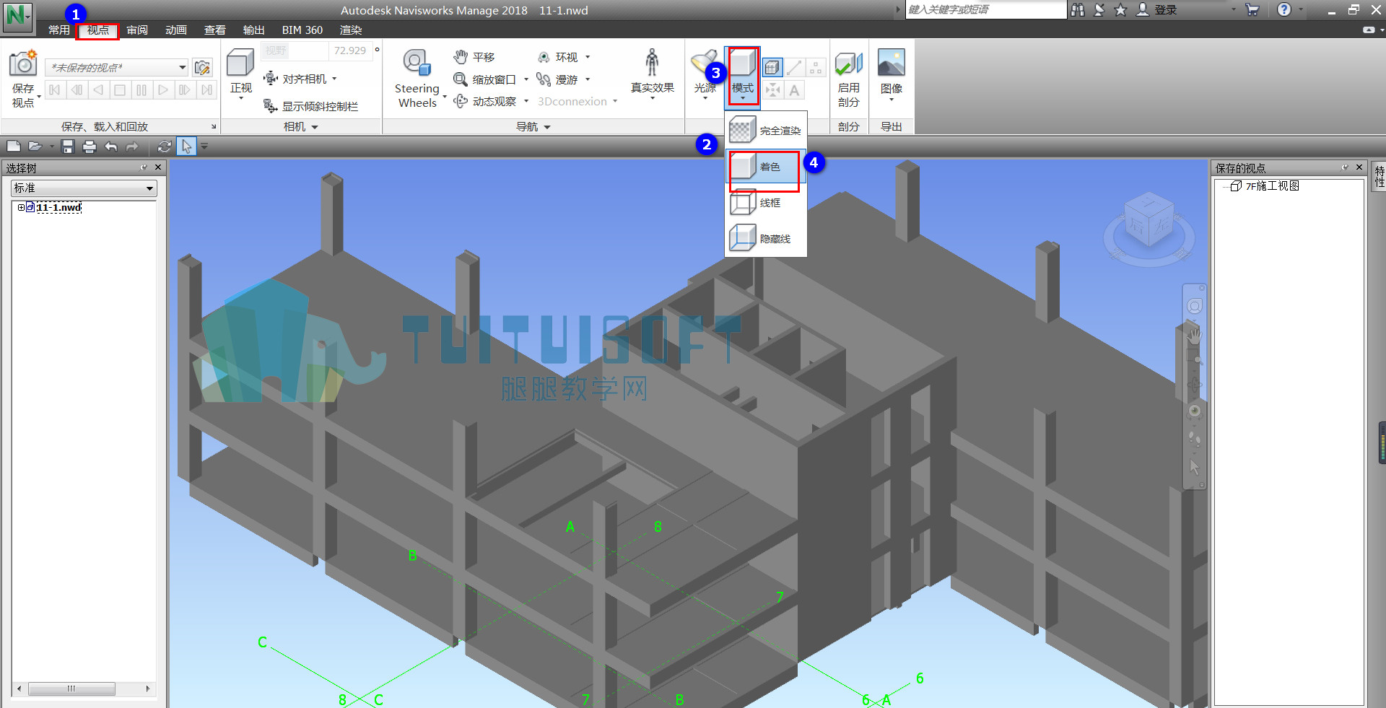This screenshot has width=1386, height=708.
Task: Open the 审阅 ribbon tab
Action: (x=137, y=30)
